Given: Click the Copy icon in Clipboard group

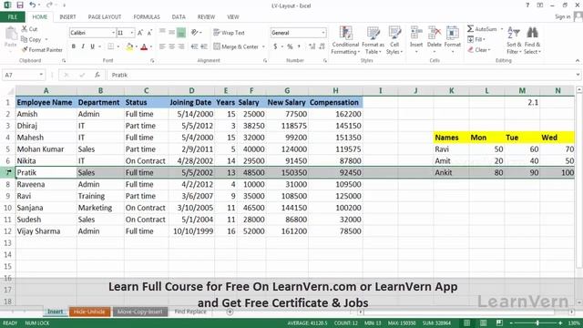Looking at the screenshot, I should pos(25,39).
